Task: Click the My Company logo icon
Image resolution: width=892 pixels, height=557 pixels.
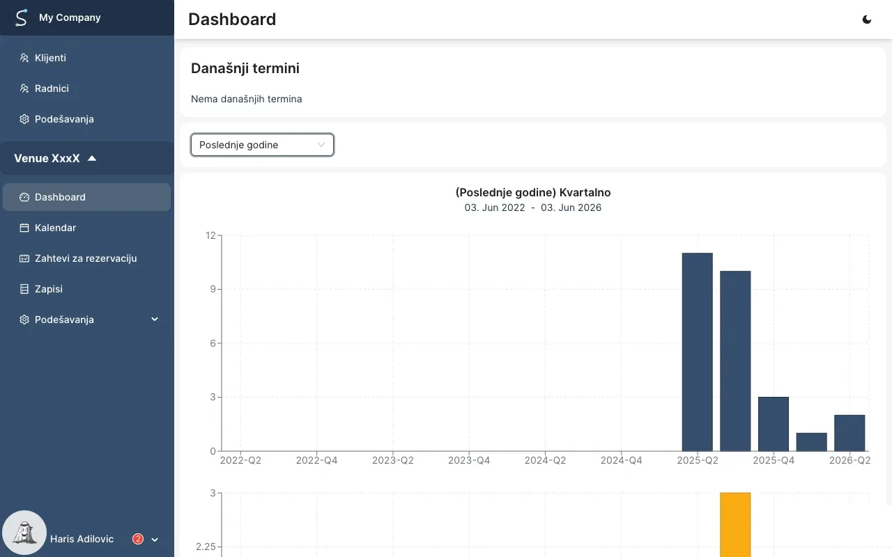Action: 22,17
